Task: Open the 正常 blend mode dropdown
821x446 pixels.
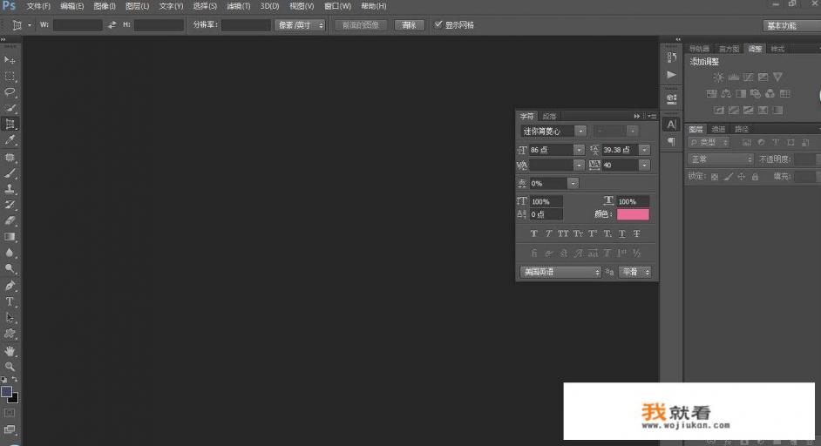Action: (721, 159)
